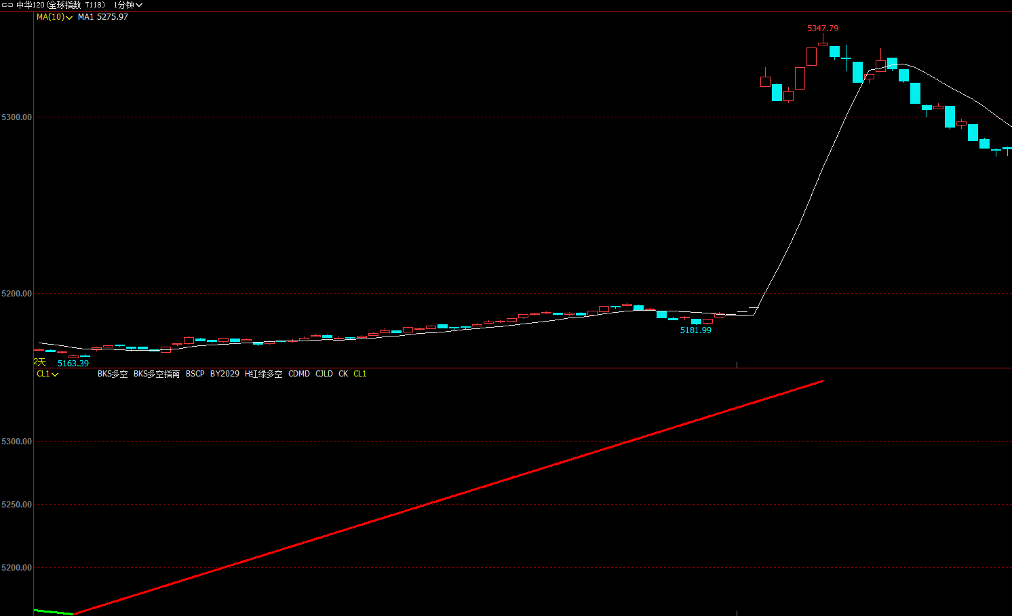This screenshot has height=616, width=1012.
Task: Open the MA(10) indicator dropdown
Action: [54, 17]
